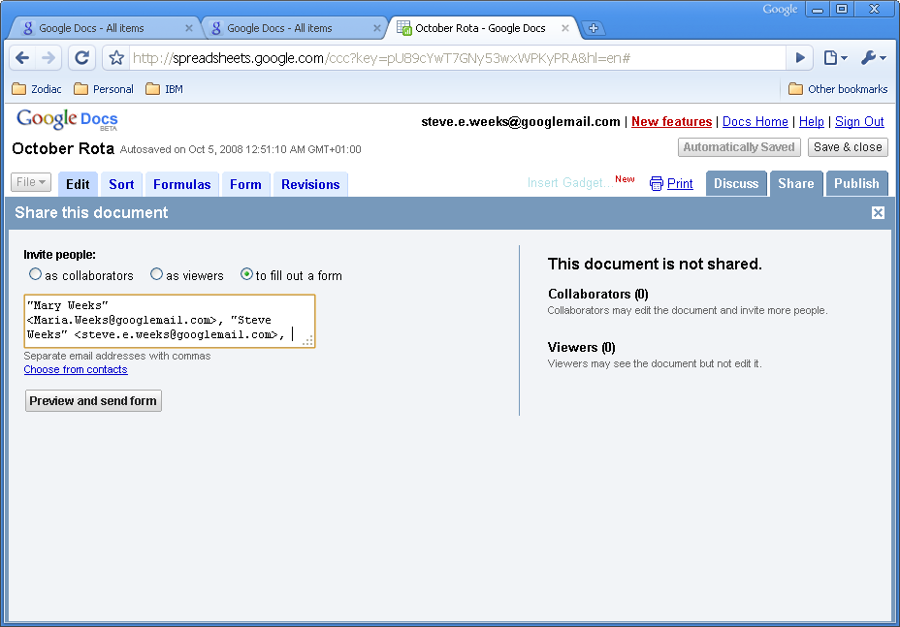The image size is (900, 627).
Task: Open the wrench settings menu
Action: point(874,58)
